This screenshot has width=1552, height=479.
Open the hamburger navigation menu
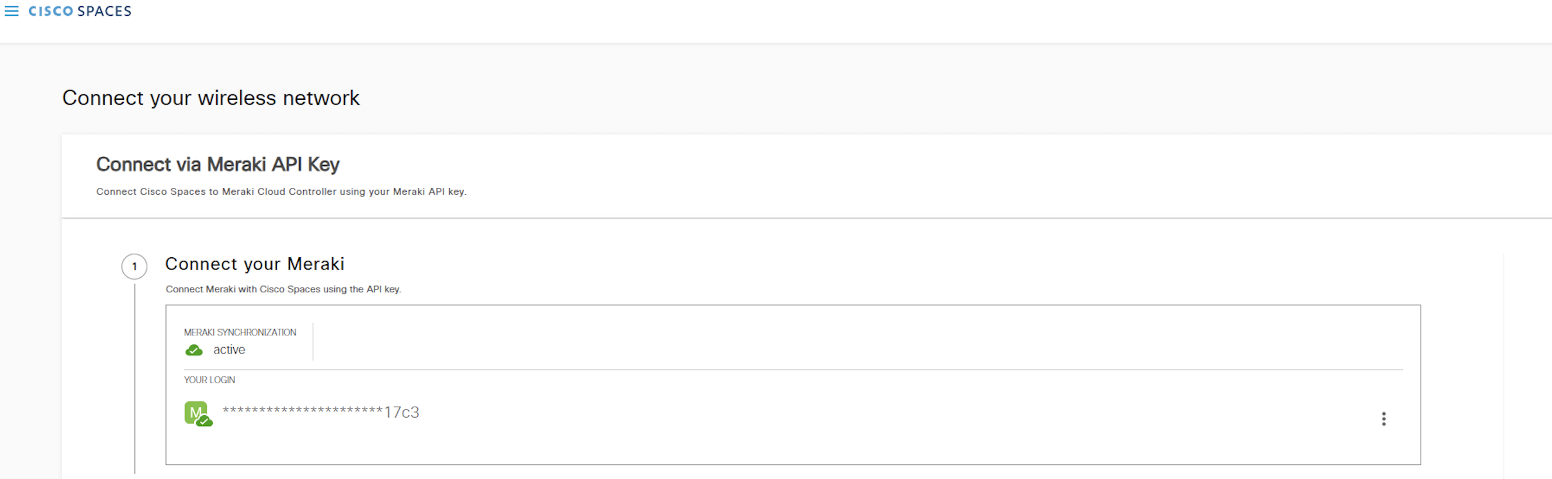[x=12, y=12]
